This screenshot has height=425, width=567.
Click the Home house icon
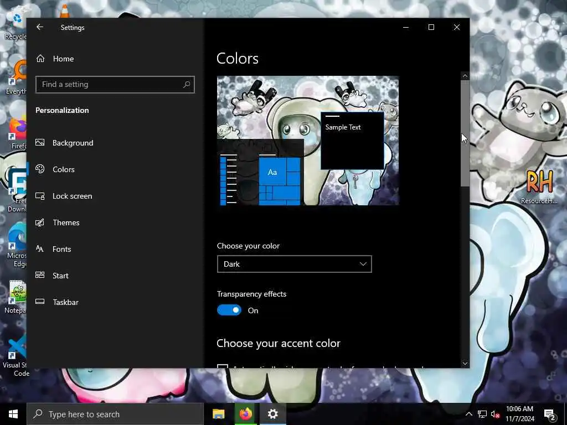[40, 59]
